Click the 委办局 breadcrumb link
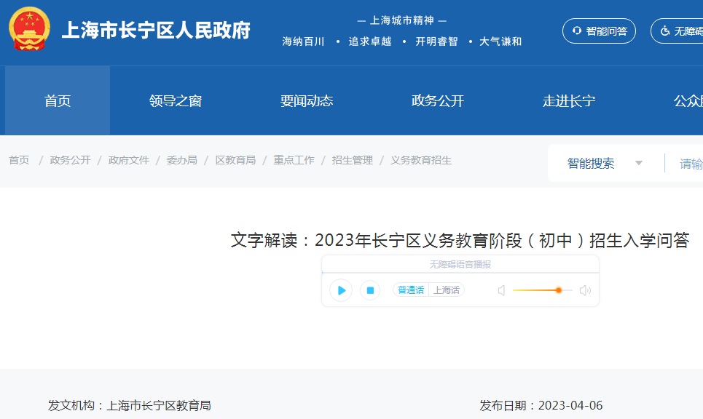703x419 pixels. pyautogui.click(x=182, y=160)
